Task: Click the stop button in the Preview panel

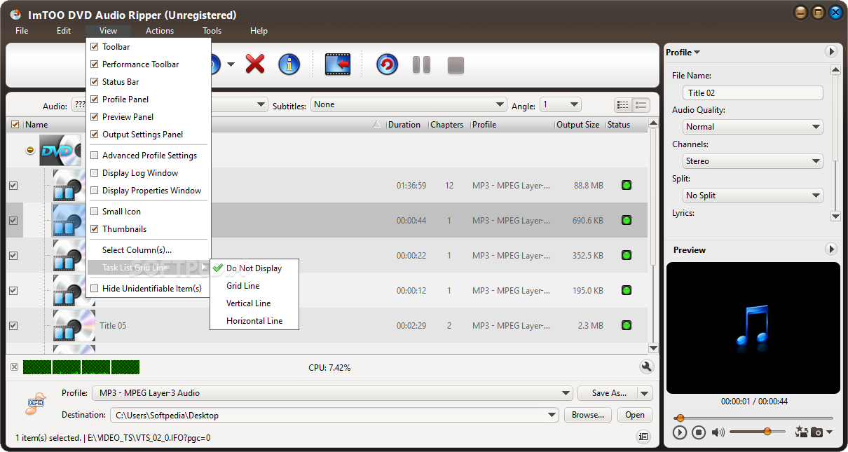Action: (698, 432)
